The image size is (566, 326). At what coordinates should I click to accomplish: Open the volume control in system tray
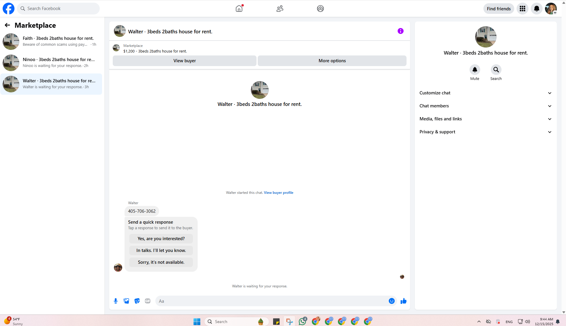[x=528, y=322]
